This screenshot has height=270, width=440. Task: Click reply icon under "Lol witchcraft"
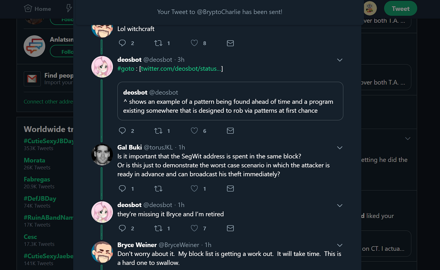(122, 43)
